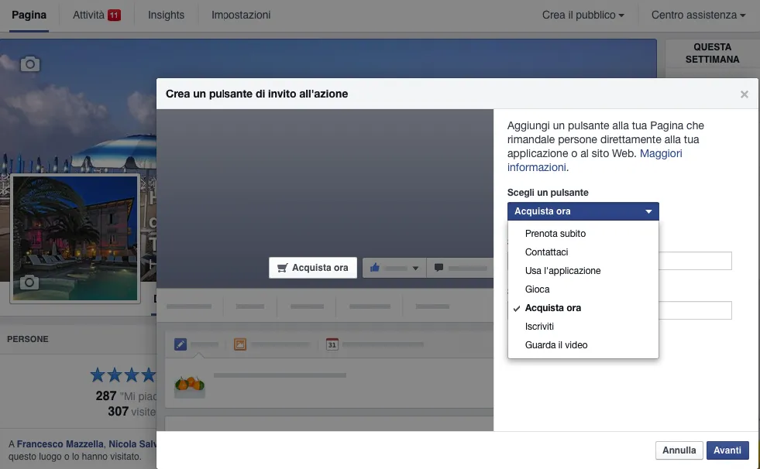Select Usa l'applicazione option
This screenshot has height=469, width=760.
coord(583,271)
